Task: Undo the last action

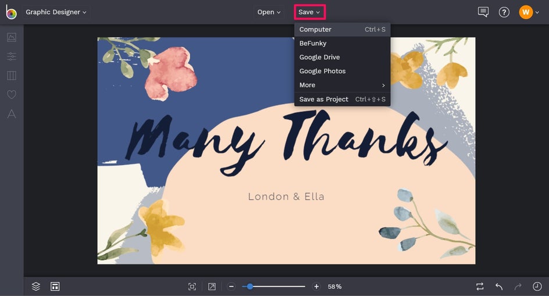Action: pyautogui.click(x=499, y=287)
